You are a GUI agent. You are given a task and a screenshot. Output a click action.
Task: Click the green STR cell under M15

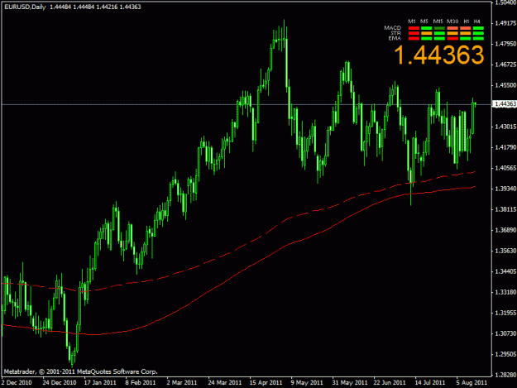coord(439,33)
